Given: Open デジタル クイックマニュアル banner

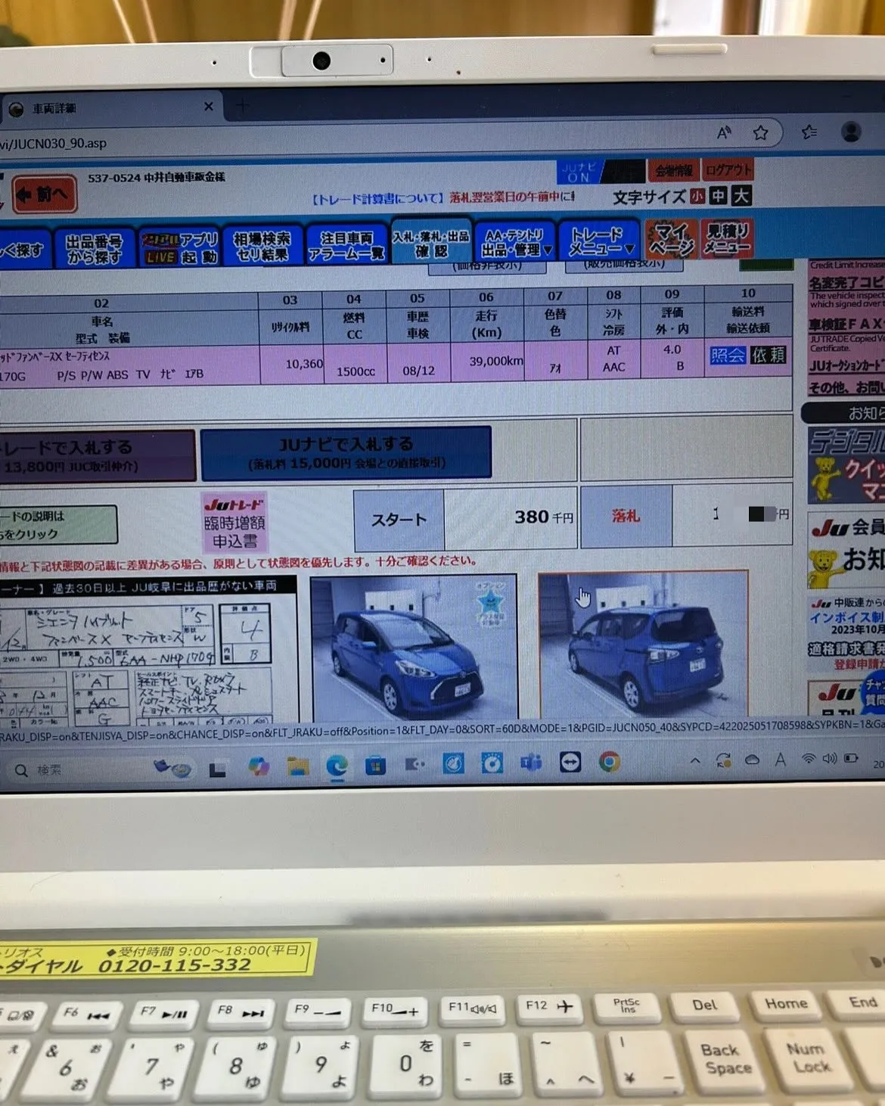Looking at the screenshot, I should tap(846, 465).
